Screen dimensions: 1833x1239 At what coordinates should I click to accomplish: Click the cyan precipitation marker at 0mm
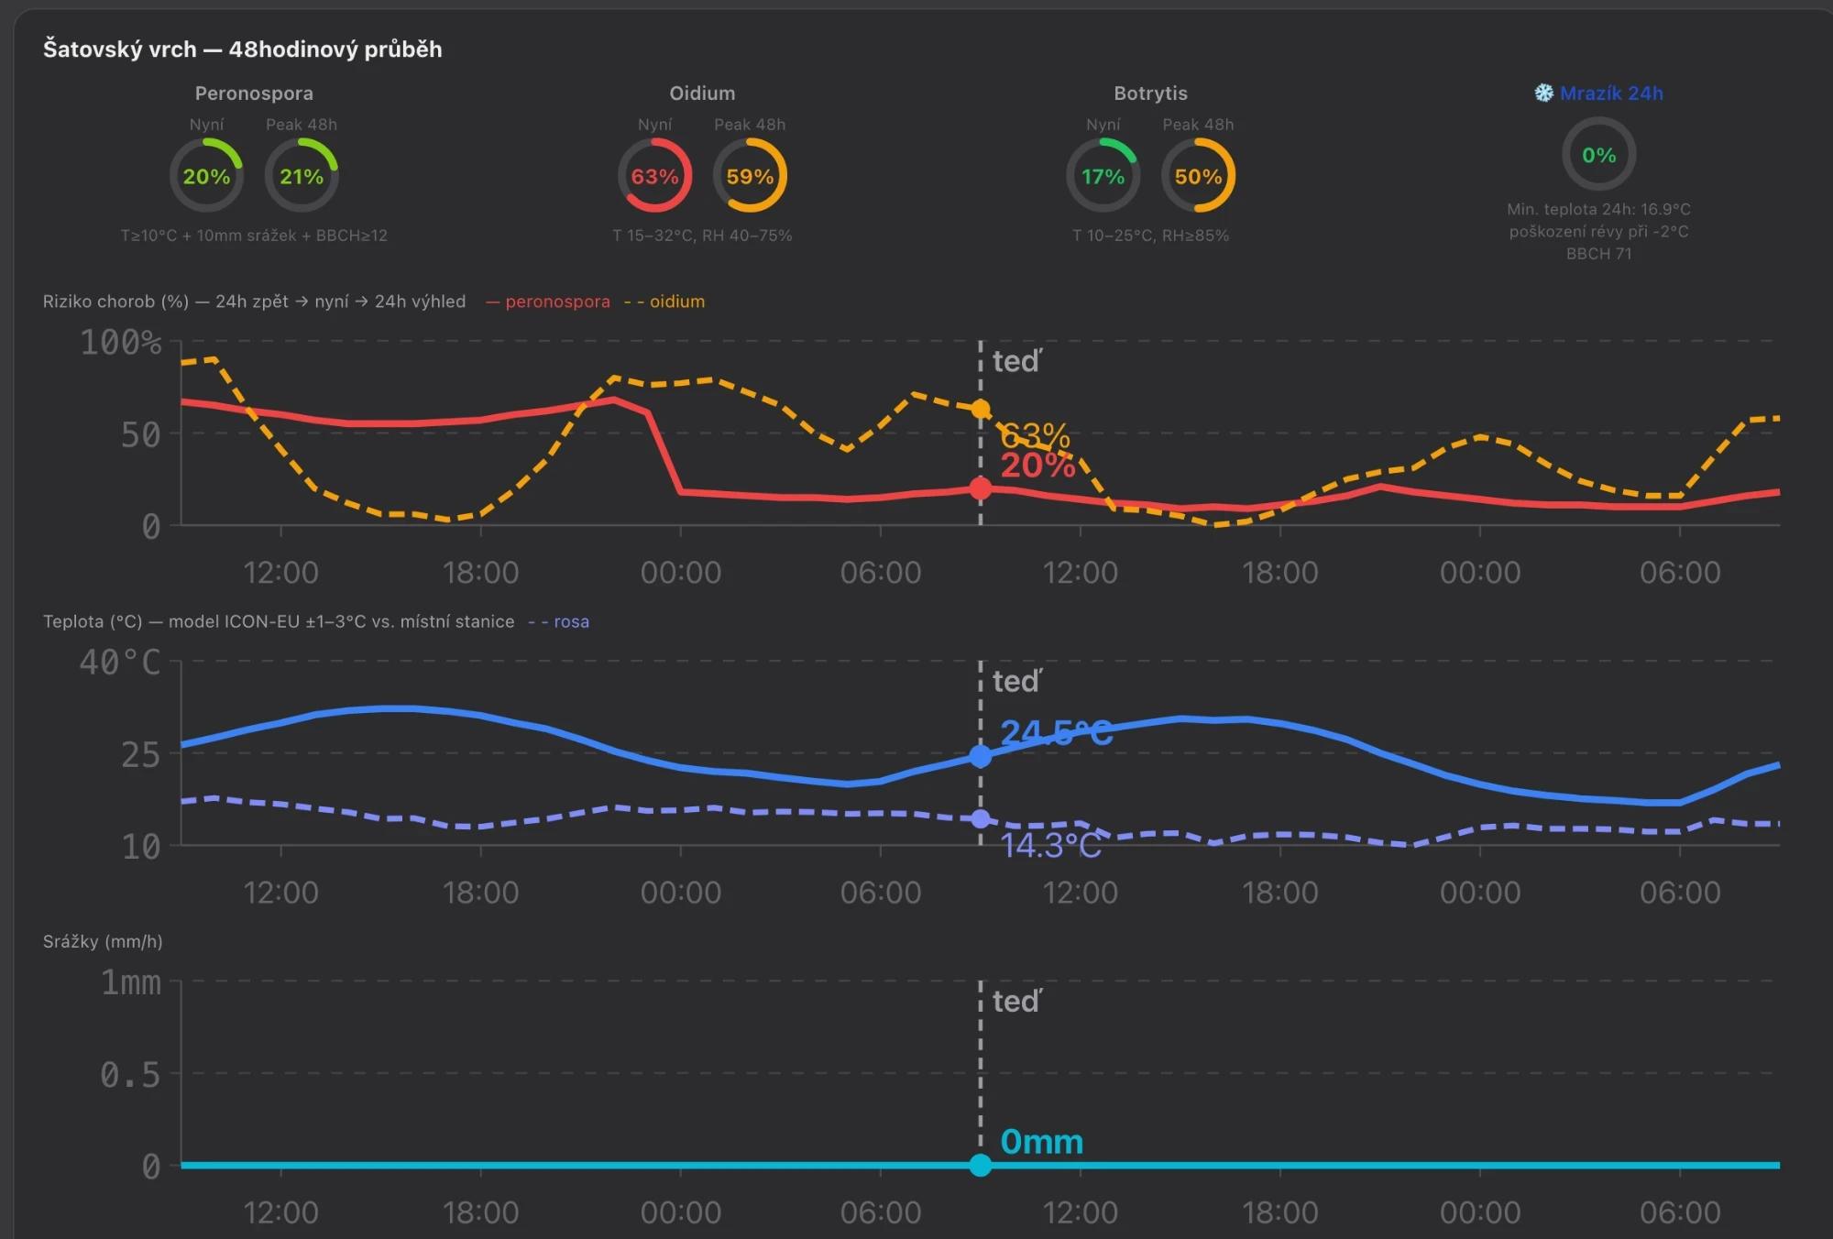click(981, 1165)
